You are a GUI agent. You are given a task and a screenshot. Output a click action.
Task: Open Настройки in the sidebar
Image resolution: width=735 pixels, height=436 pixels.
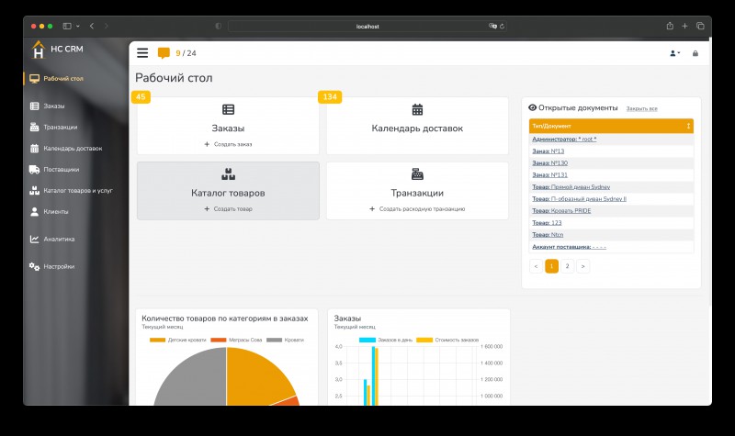tap(59, 266)
